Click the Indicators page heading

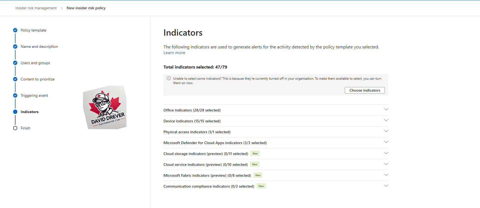[x=183, y=33]
